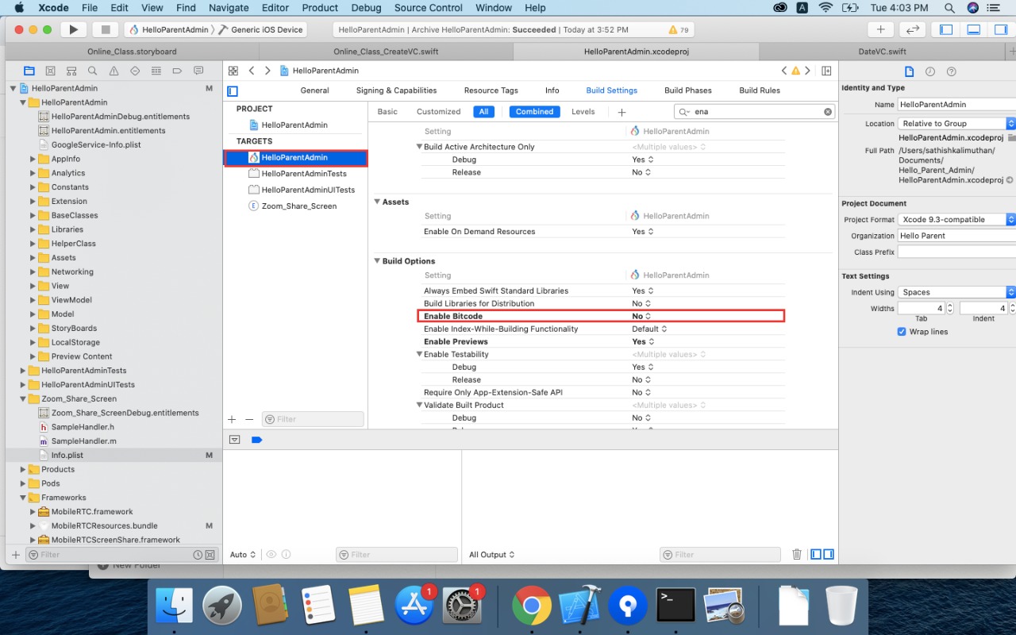Viewport: 1016px width, 635px height.
Task: Go forward in editor history
Action: click(267, 71)
